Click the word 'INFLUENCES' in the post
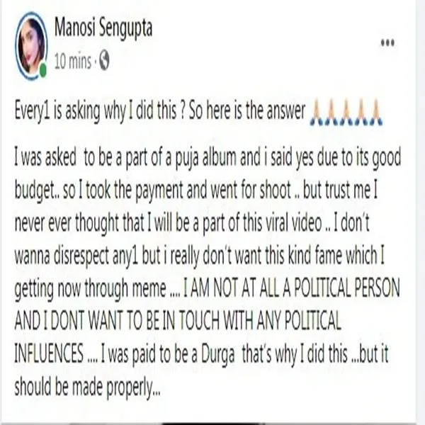Image resolution: width=425 pixels, height=425 pixels. pos(49,353)
